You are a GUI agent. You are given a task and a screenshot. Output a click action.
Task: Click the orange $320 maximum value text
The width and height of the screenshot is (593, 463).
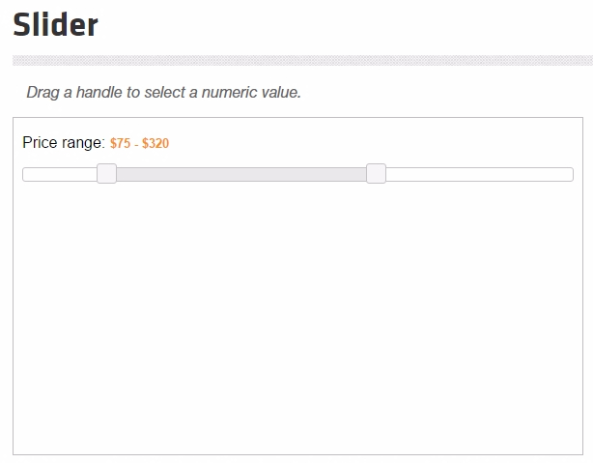click(x=155, y=143)
